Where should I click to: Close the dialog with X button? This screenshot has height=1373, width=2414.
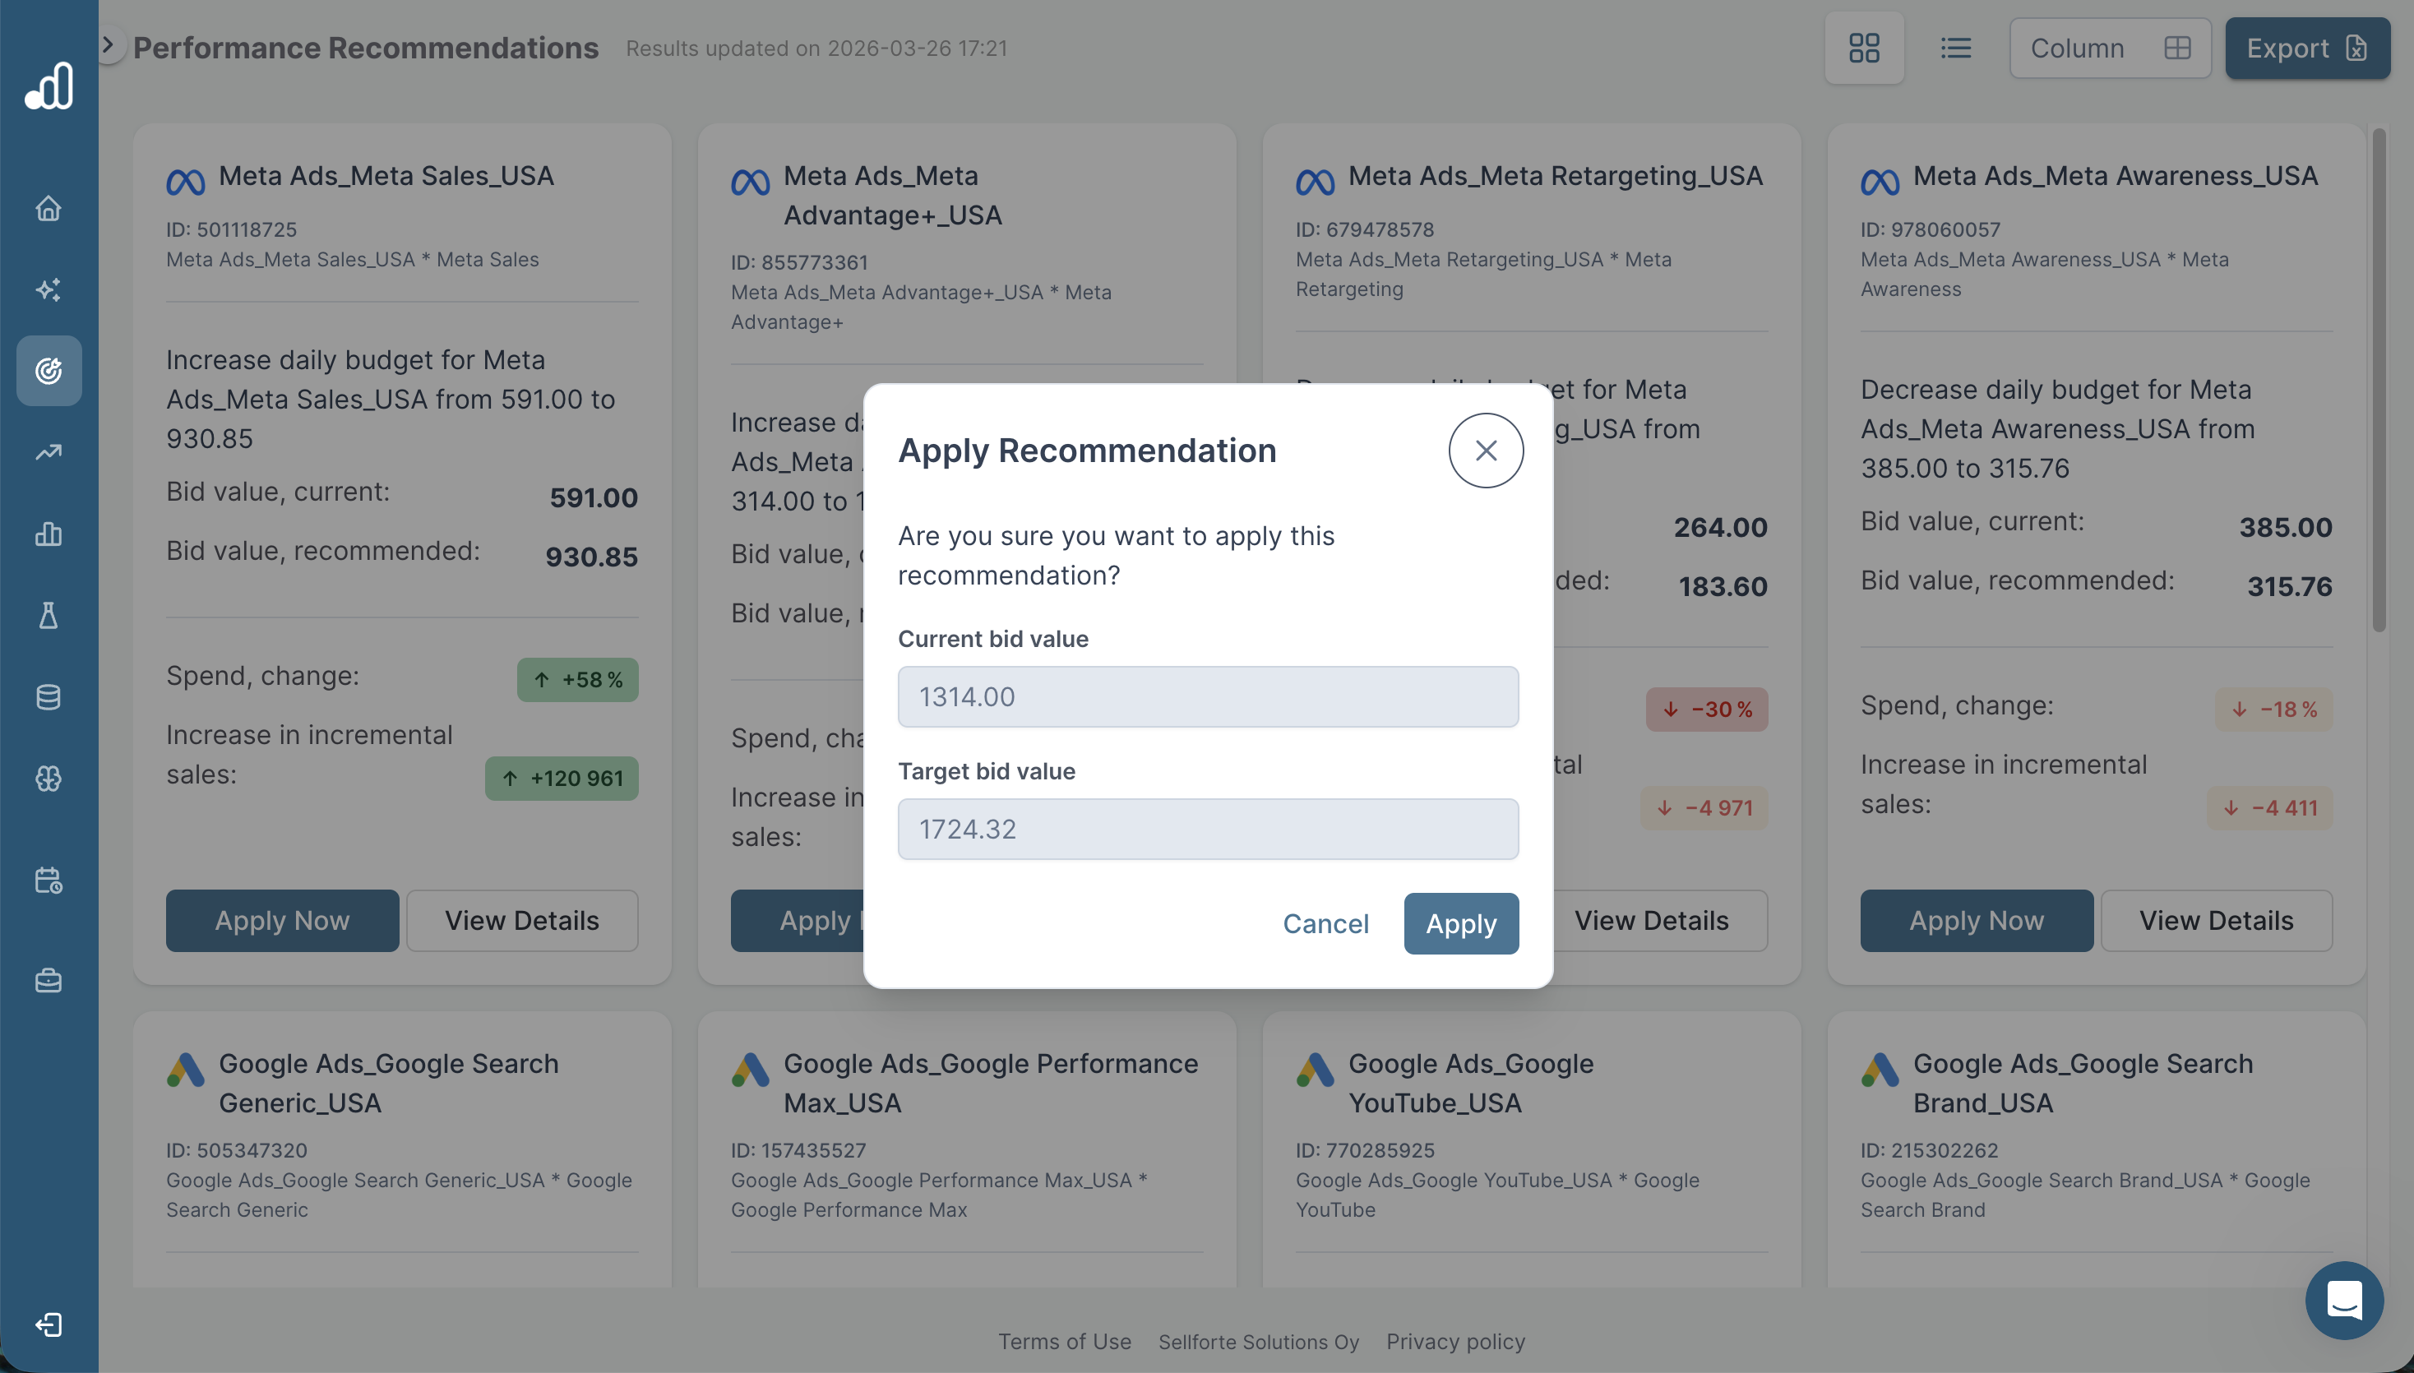click(1485, 451)
